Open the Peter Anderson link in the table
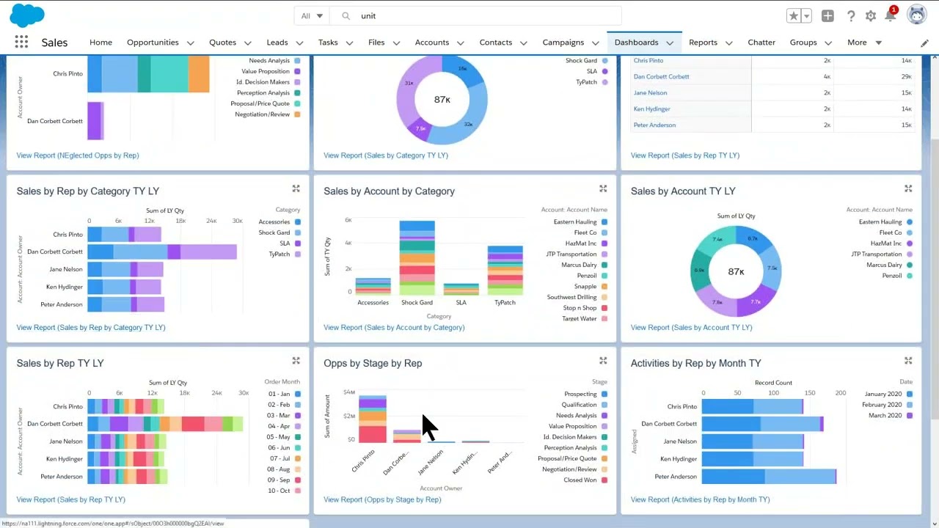 (x=654, y=125)
